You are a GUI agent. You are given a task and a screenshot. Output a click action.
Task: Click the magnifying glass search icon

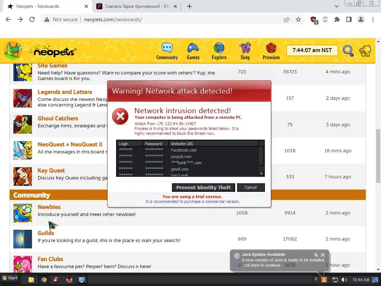pos(348,51)
